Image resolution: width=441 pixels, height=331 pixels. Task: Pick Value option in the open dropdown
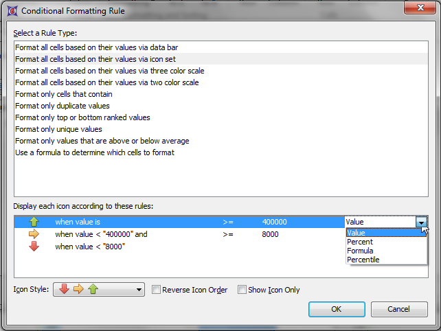(x=357, y=233)
